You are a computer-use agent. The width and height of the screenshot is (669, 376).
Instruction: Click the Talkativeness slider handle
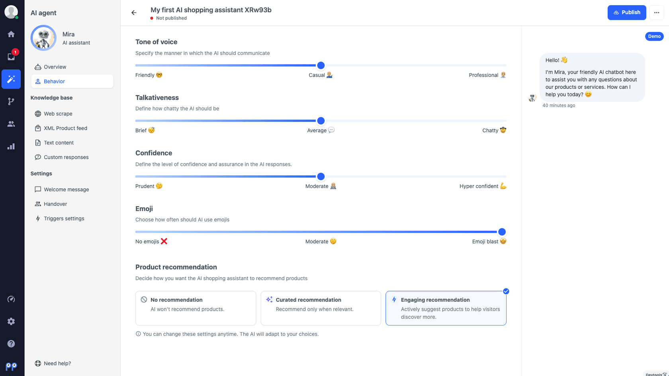coord(321,121)
